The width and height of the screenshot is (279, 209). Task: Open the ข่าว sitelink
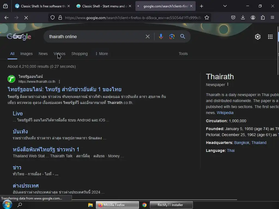click(17, 167)
